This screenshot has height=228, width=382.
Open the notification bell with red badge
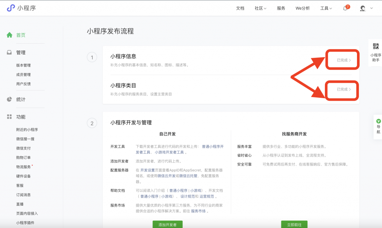pos(345,8)
